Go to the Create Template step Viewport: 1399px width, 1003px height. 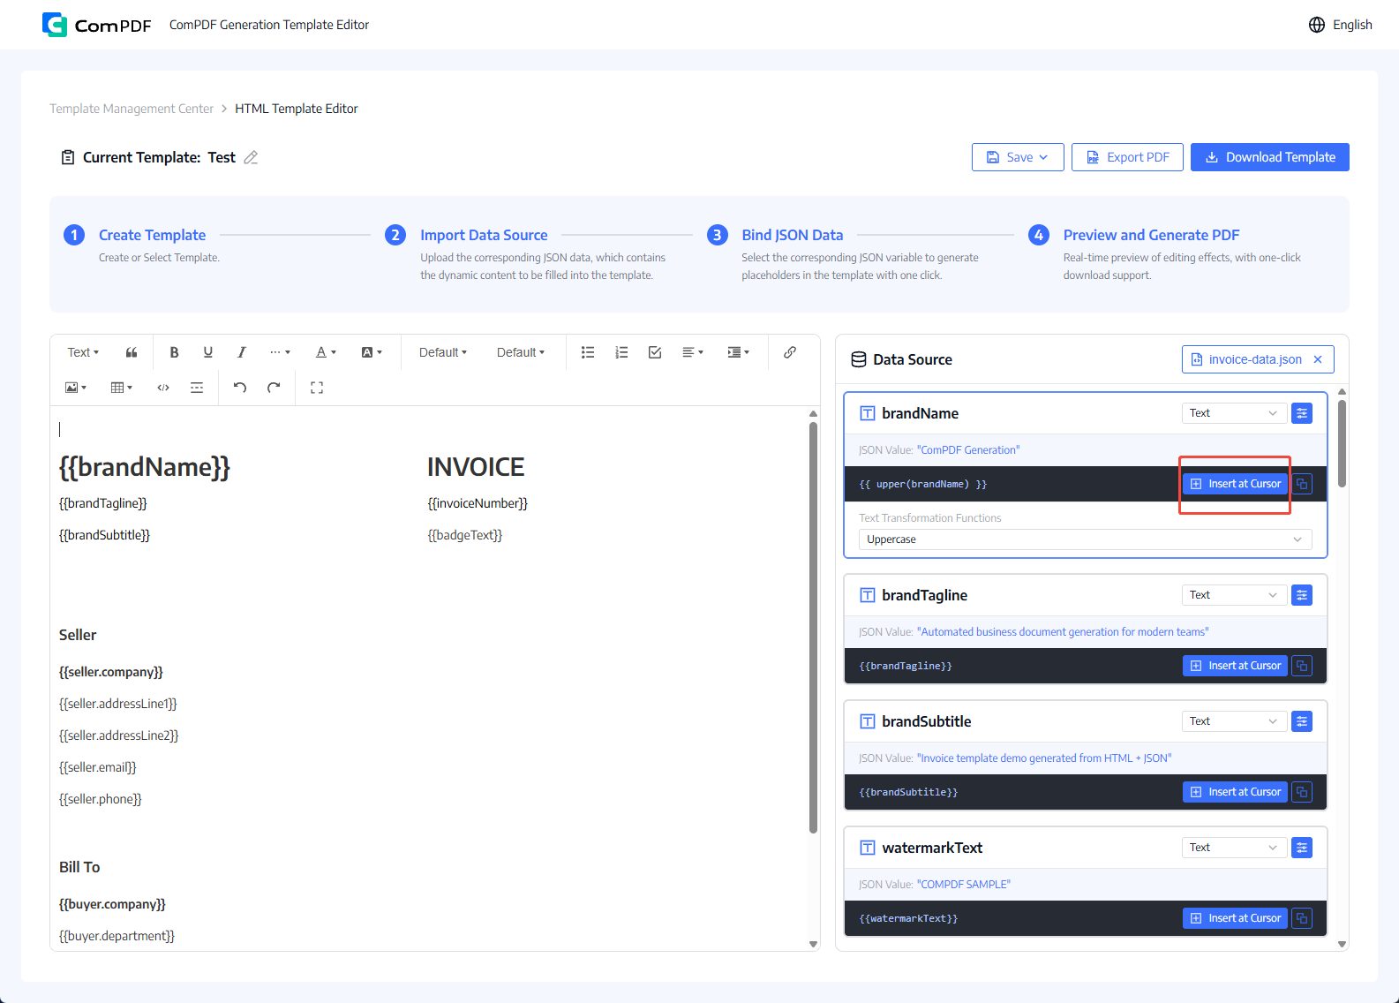tap(152, 235)
